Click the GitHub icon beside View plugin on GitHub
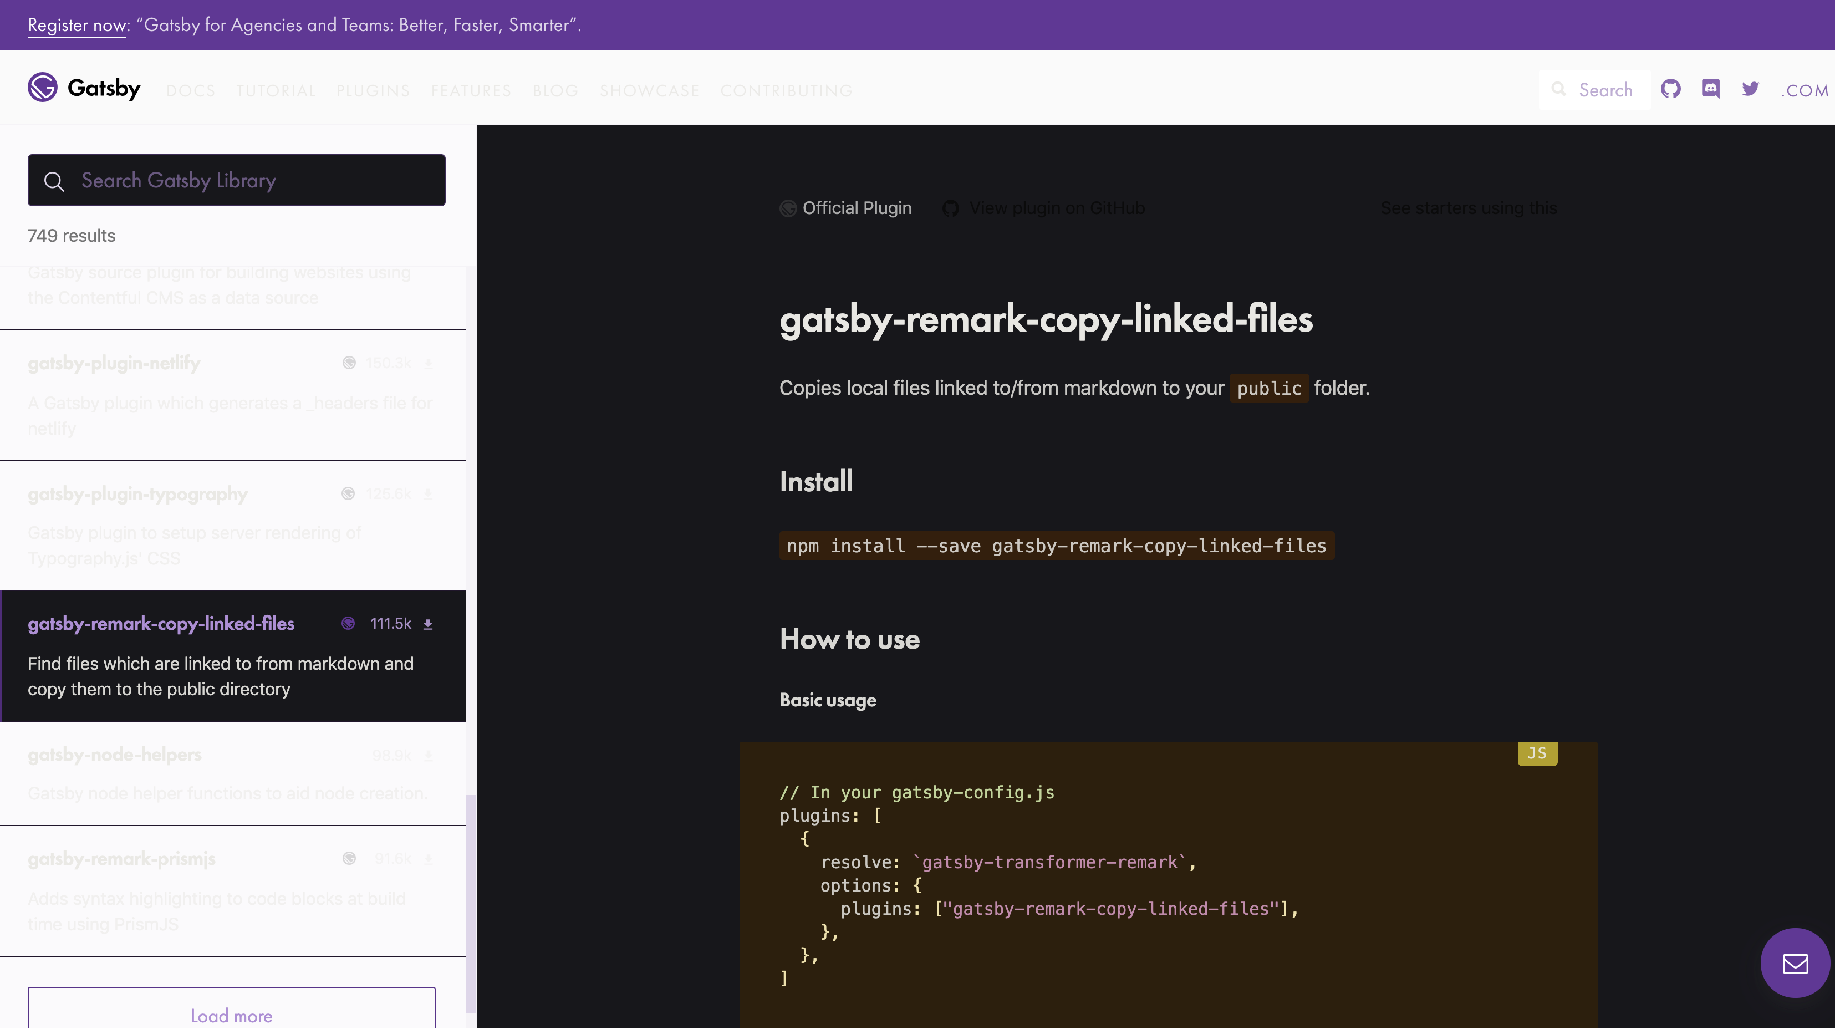 (x=951, y=208)
